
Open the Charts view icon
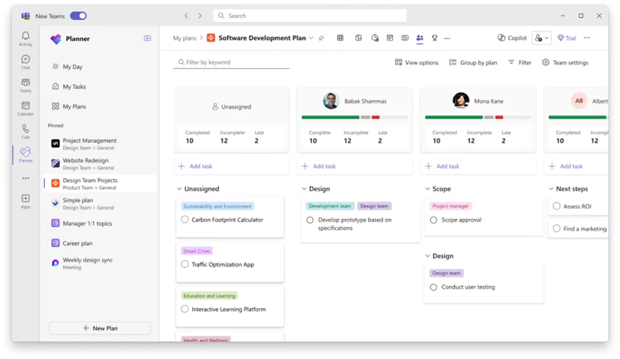[375, 38]
